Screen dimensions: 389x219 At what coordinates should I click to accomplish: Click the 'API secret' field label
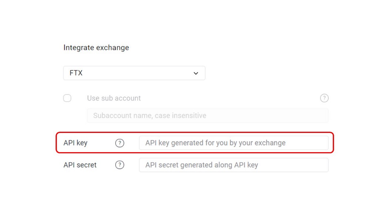80,165
